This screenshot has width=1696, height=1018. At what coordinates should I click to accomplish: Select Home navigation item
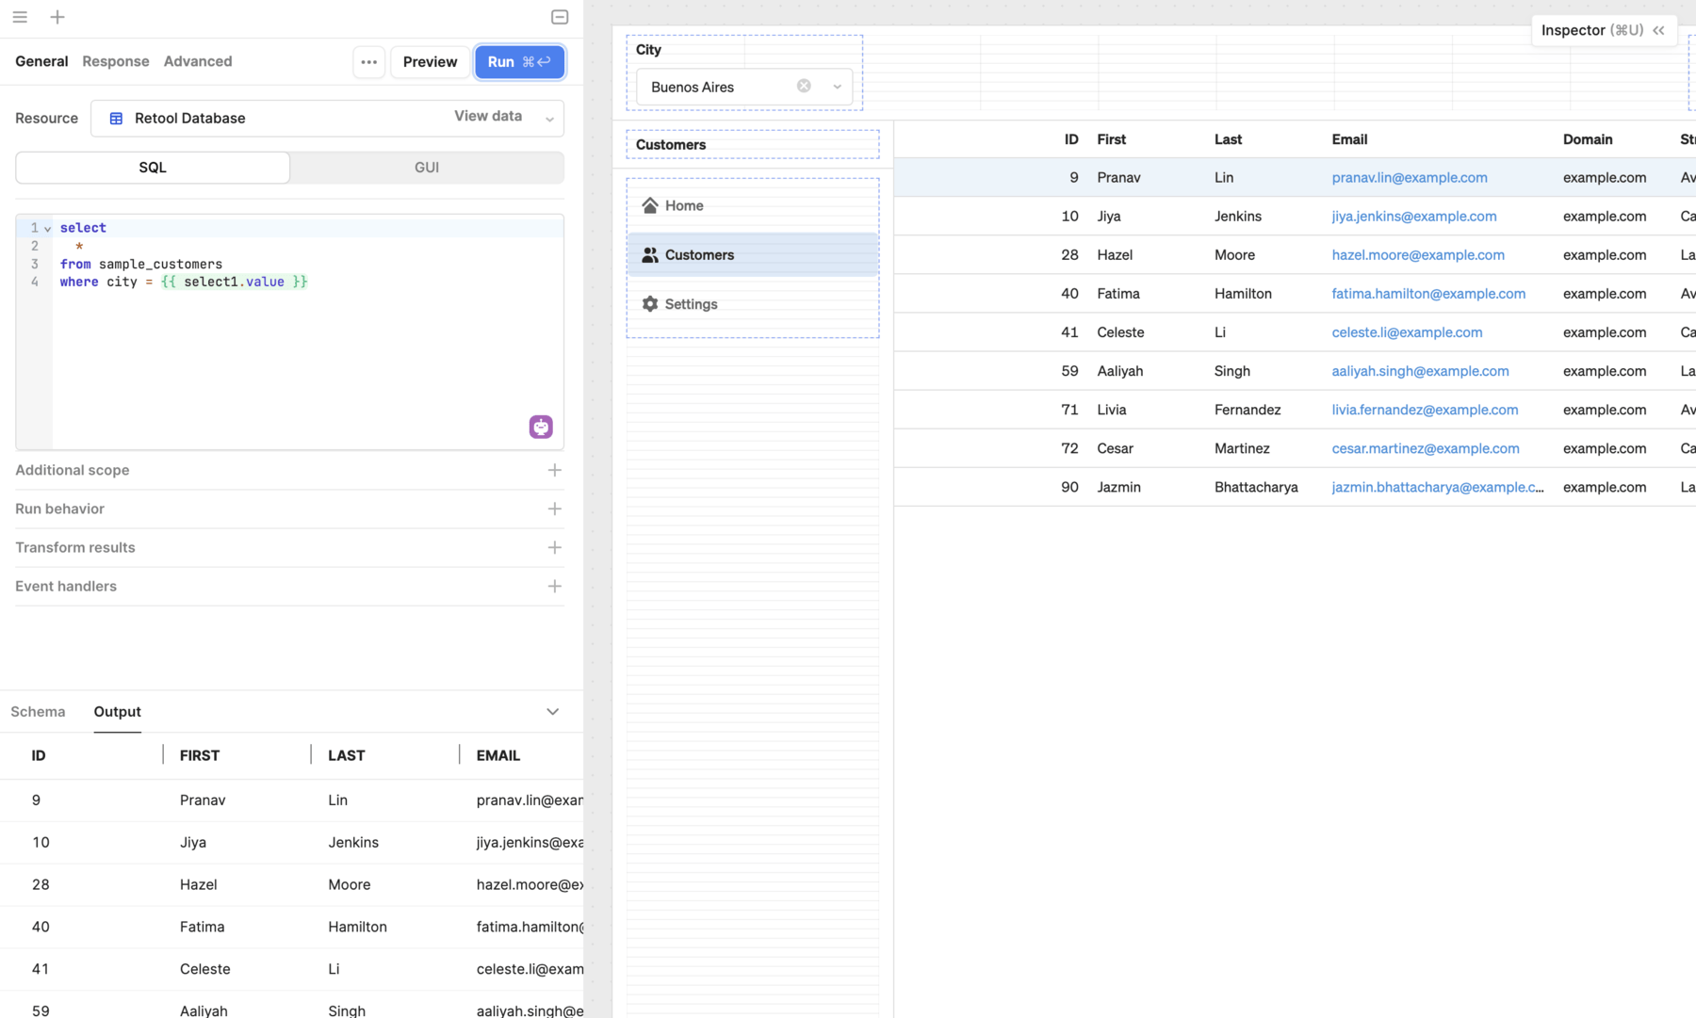pos(753,205)
